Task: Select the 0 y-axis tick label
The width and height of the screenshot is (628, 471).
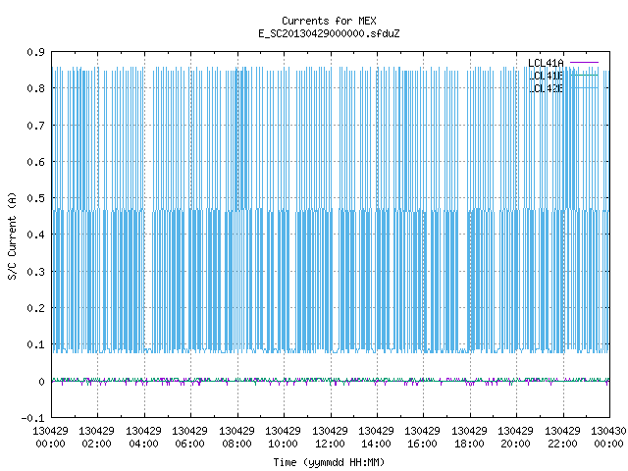Action: 41,382
